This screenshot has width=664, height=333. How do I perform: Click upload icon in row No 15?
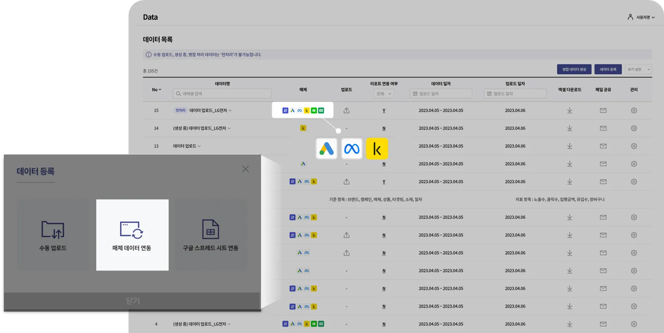(347, 110)
